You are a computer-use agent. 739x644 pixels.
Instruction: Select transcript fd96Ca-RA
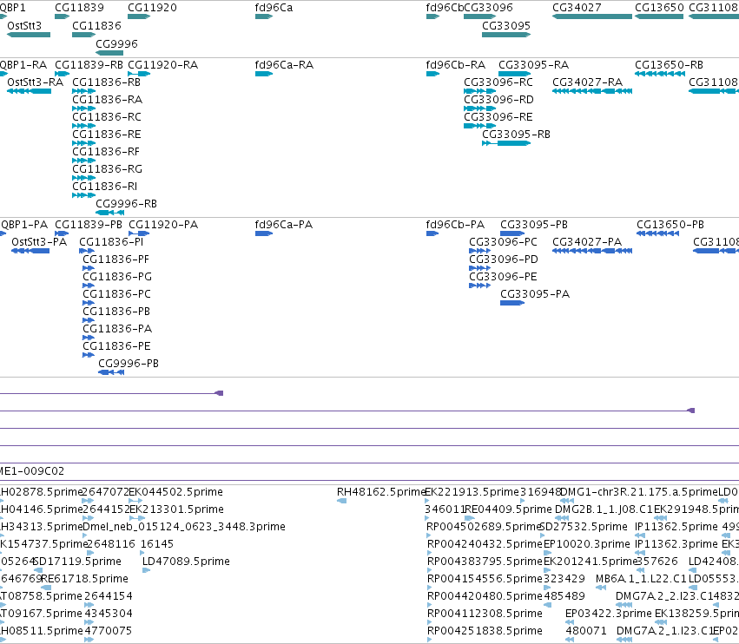(284, 64)
